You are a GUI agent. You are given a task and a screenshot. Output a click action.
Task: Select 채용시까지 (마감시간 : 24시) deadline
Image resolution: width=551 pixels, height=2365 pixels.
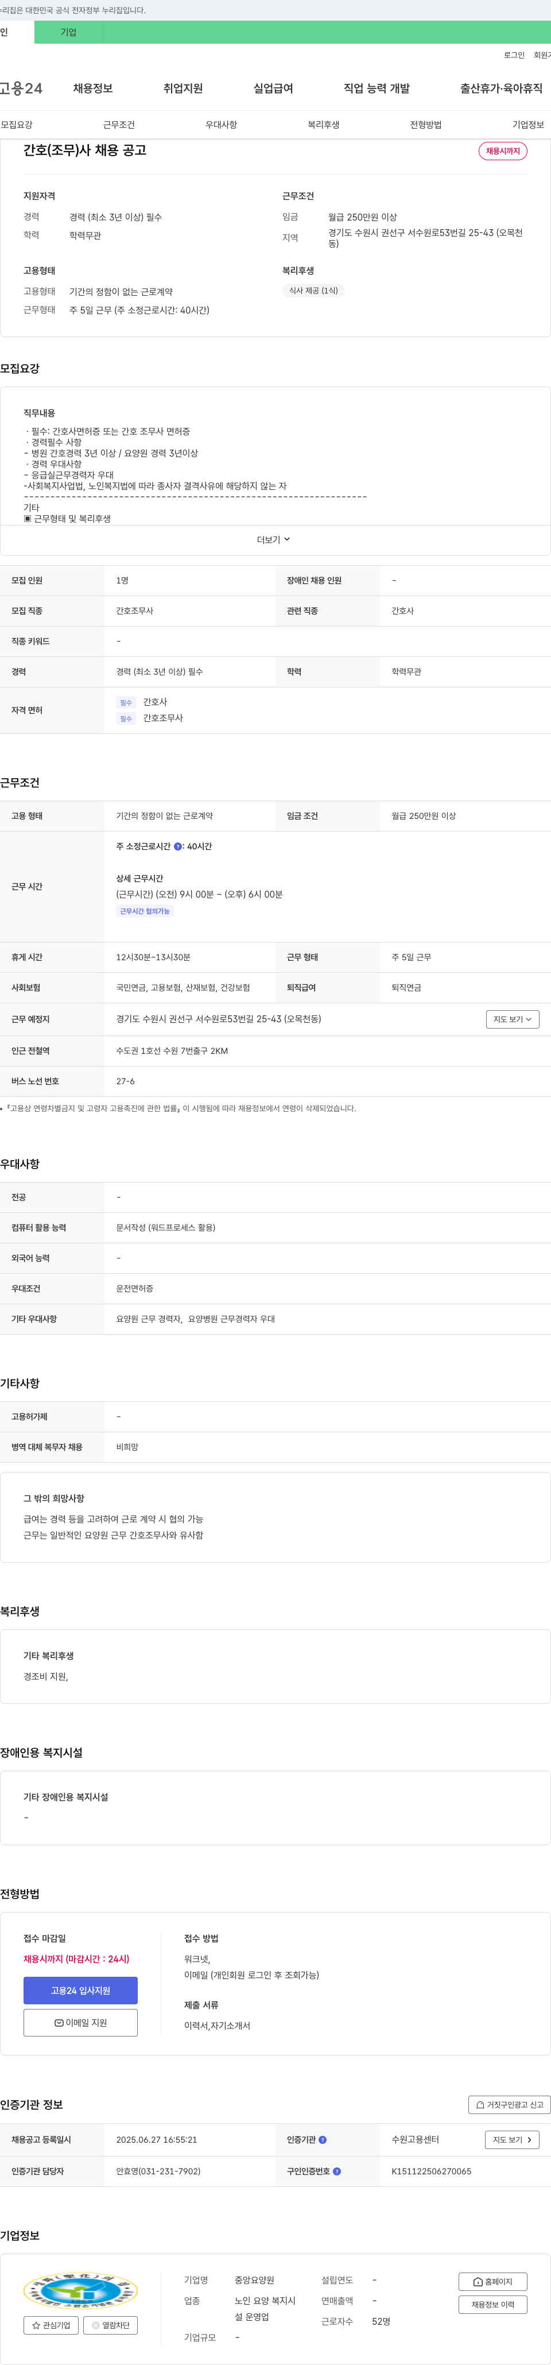tap(76, 1959)
